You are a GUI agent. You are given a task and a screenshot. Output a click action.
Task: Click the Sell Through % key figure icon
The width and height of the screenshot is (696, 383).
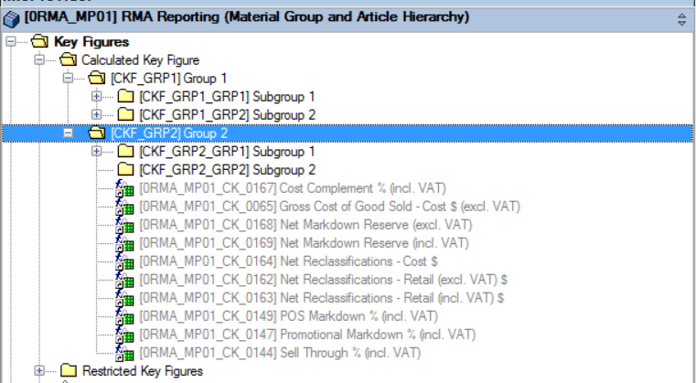pyautogui.click(x=125, y=353)
